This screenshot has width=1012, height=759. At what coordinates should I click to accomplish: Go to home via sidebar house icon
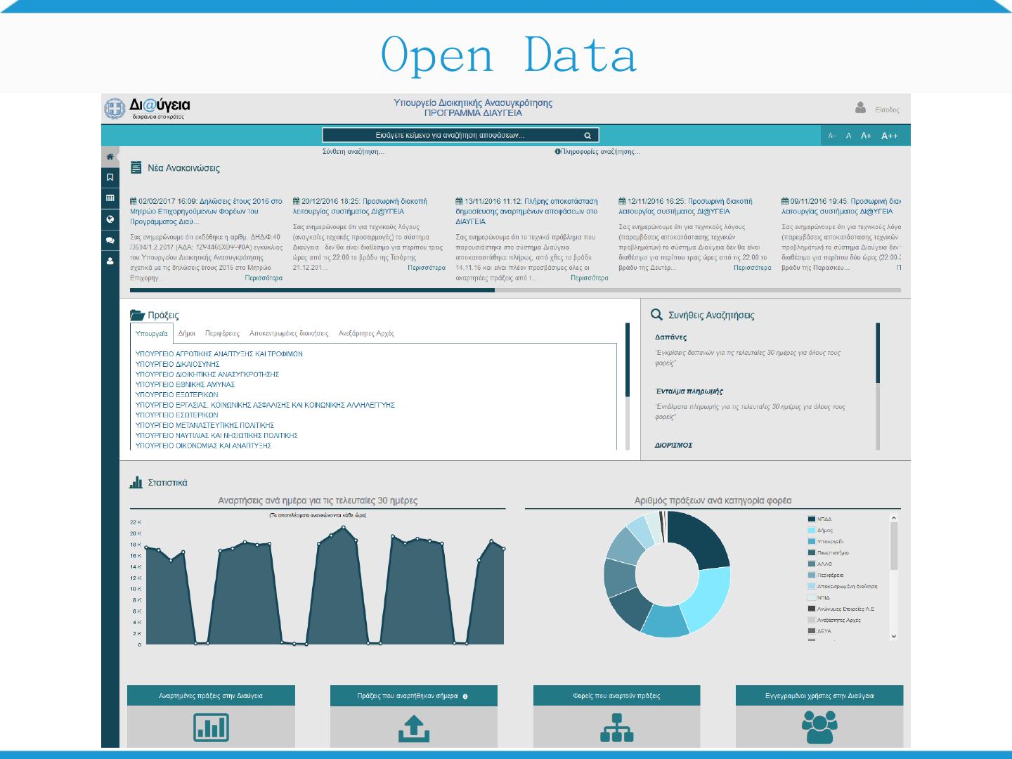[x=110, y=157]
